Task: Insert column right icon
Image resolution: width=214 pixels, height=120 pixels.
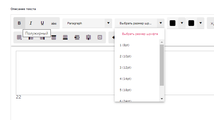Action: click(42, 38)
